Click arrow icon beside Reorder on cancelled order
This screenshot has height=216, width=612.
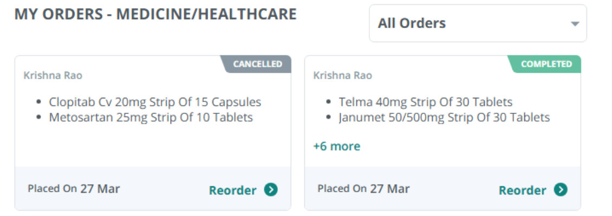(271, 190)
